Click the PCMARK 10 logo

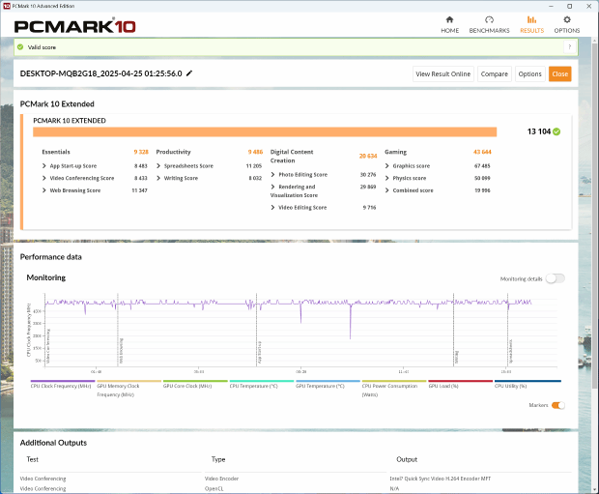coord(75,26)
